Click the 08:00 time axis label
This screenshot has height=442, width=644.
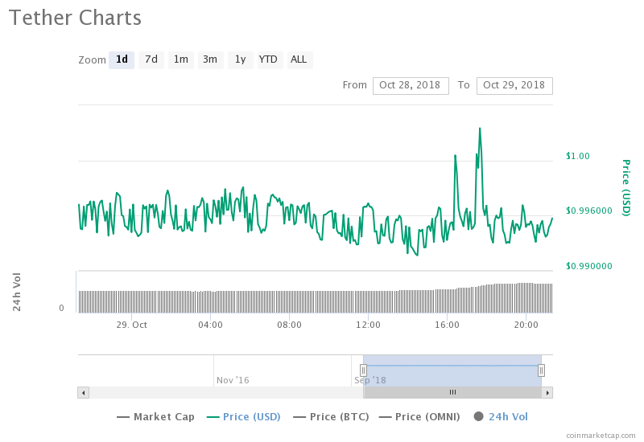tap(289, 325)
